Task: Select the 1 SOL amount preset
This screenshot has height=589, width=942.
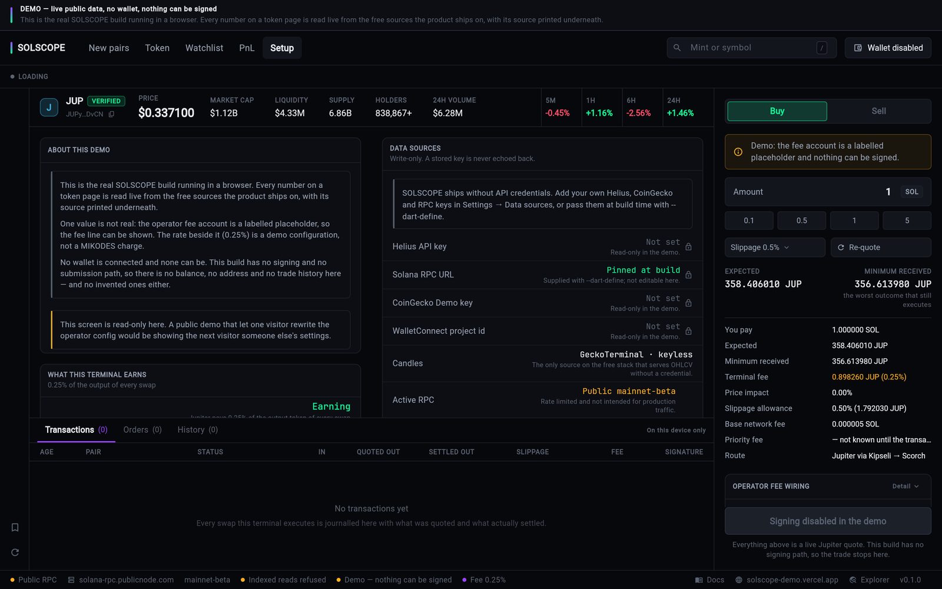Action: tap(854, 221)
